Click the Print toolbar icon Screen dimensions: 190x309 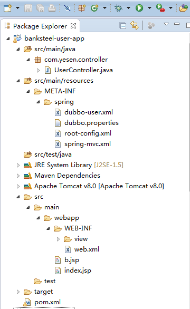coord(52,8)
